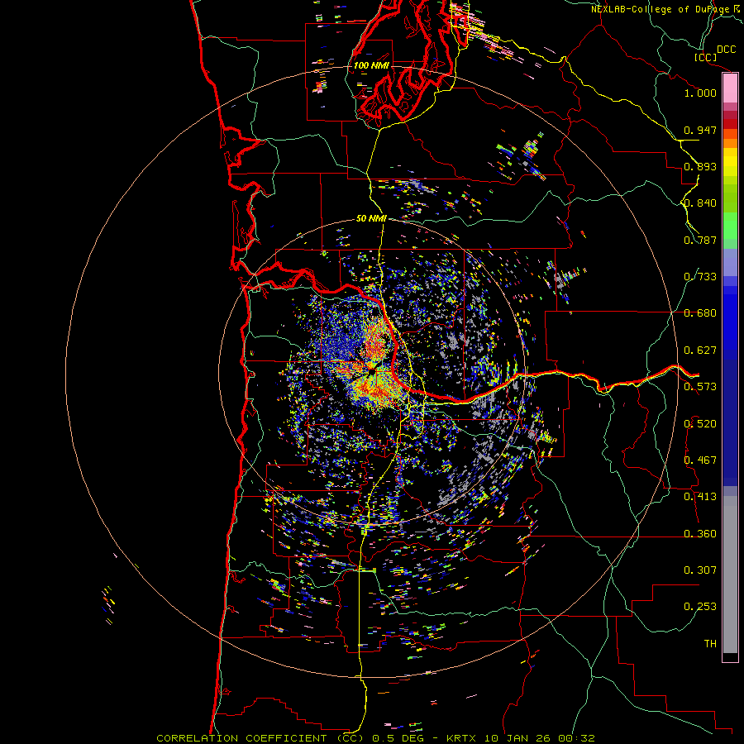Click the 0.627 scale value
The image size is (744, 744).
click(700, 351)
